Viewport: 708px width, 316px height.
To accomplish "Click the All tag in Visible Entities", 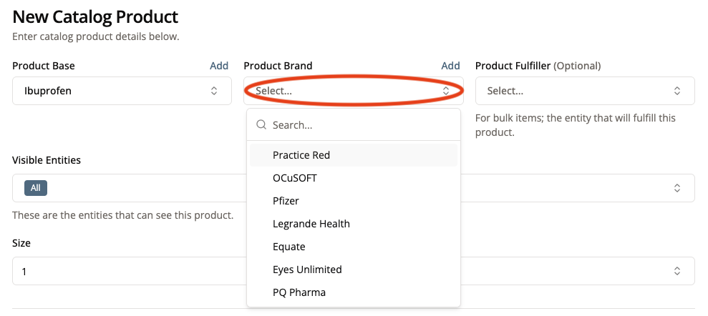I will pyautogui.click(x=36, y=188).
